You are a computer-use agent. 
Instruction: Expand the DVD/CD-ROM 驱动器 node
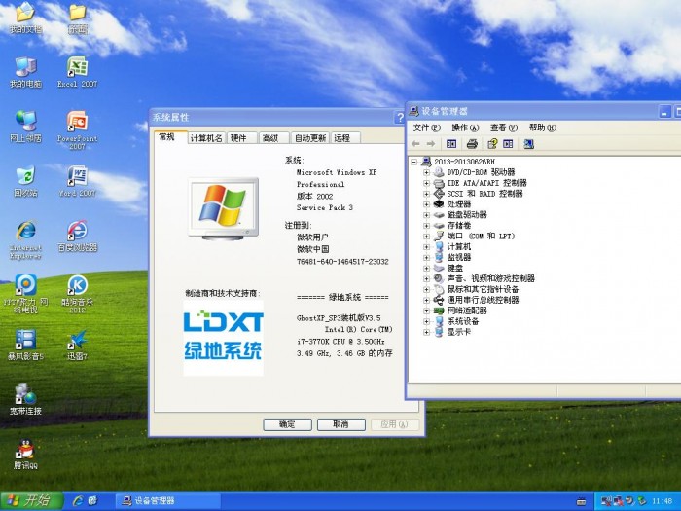click(426, 172)
